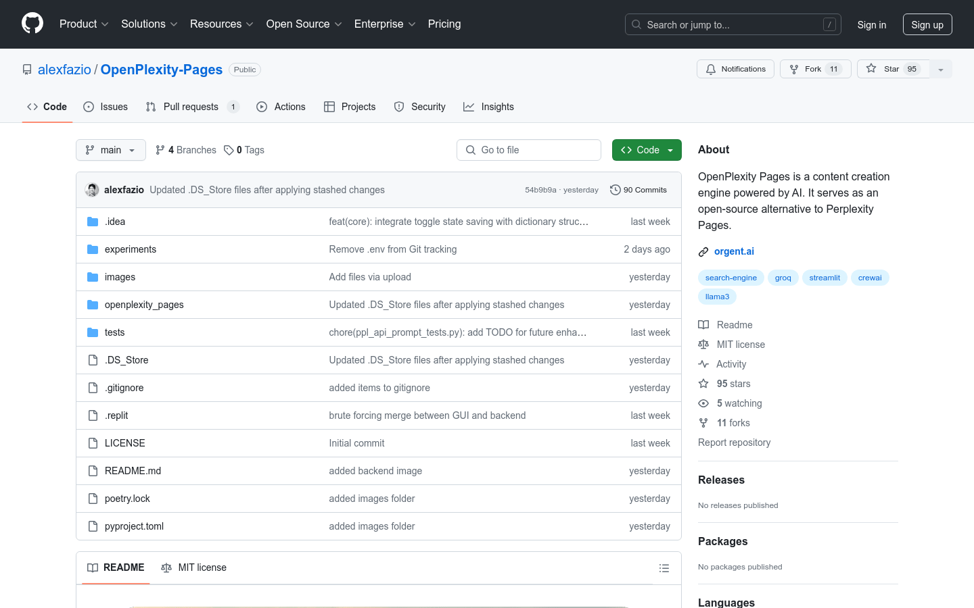Image resolution: width=974 pixels, height=608 pixels.
Task: Open the green Code dropdown button
Action: click(647, 150)
